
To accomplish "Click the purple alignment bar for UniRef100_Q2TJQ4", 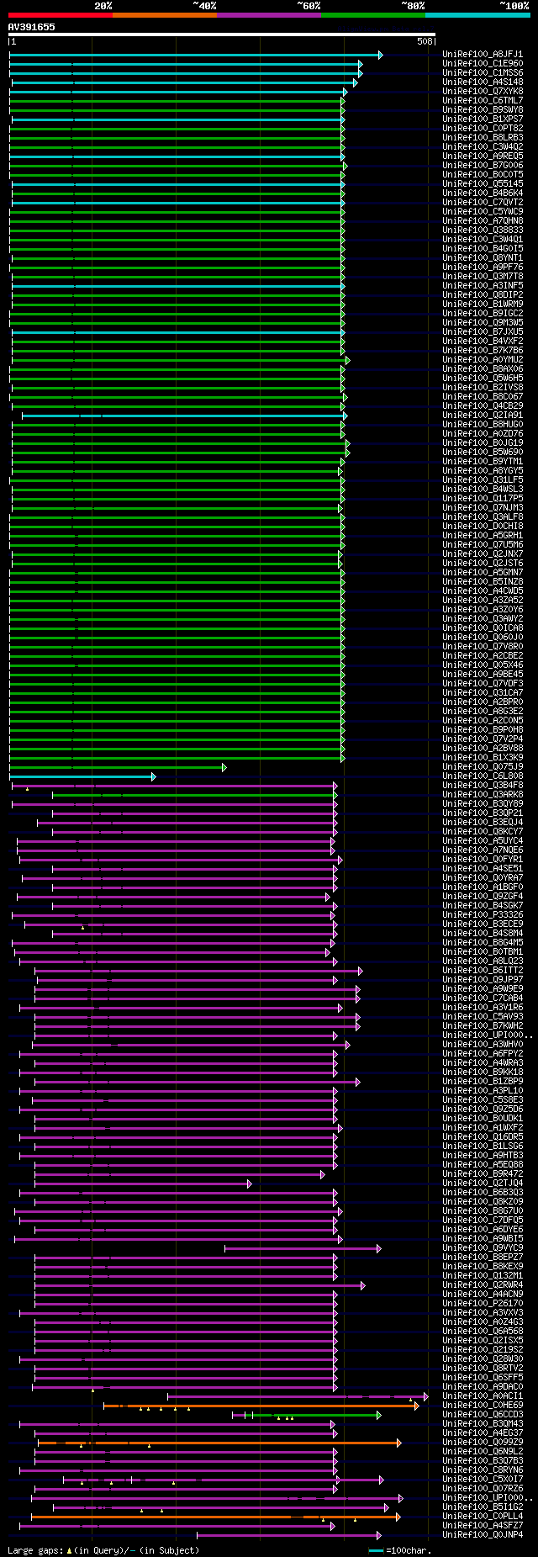I will tap(142, 1184).
